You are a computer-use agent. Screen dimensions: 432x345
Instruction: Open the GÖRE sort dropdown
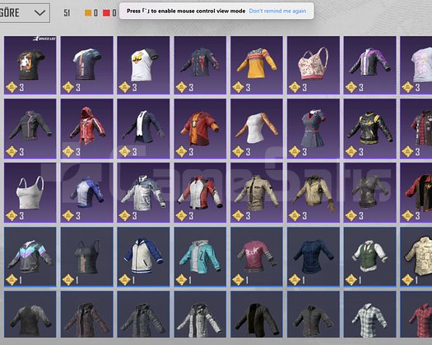[x=24, y=12]
